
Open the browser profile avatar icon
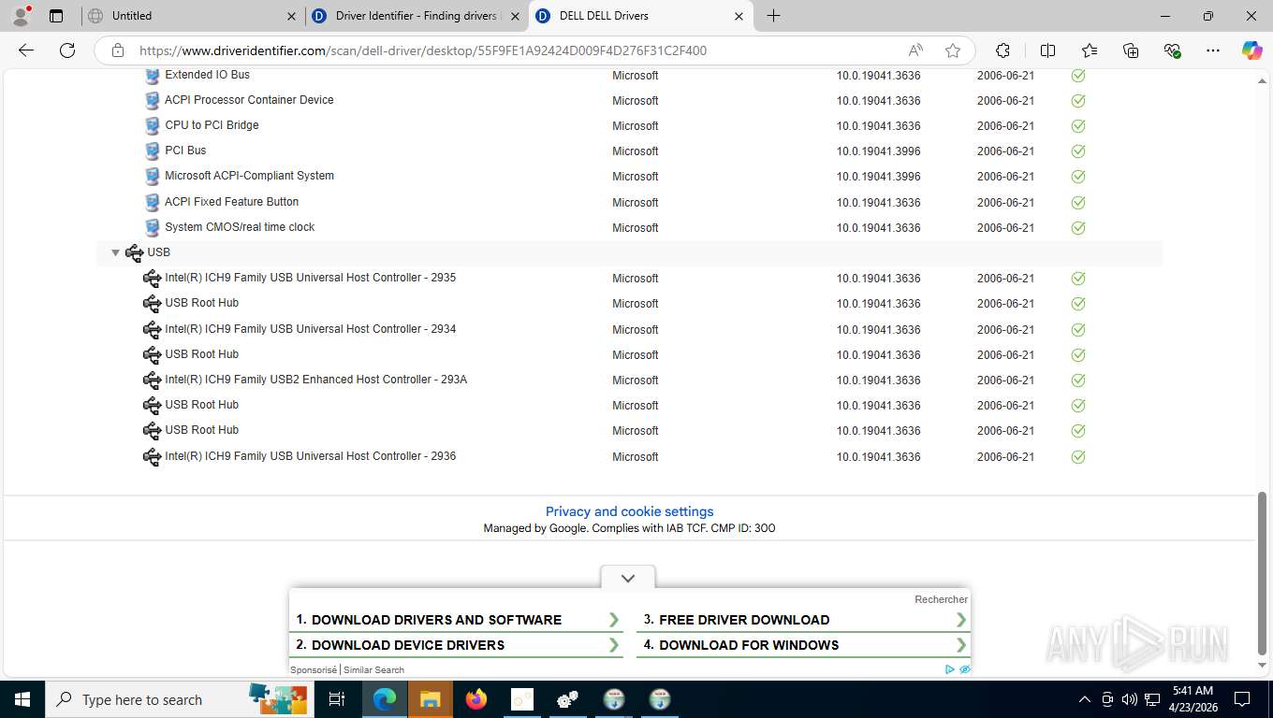click(x=21, y=16)
